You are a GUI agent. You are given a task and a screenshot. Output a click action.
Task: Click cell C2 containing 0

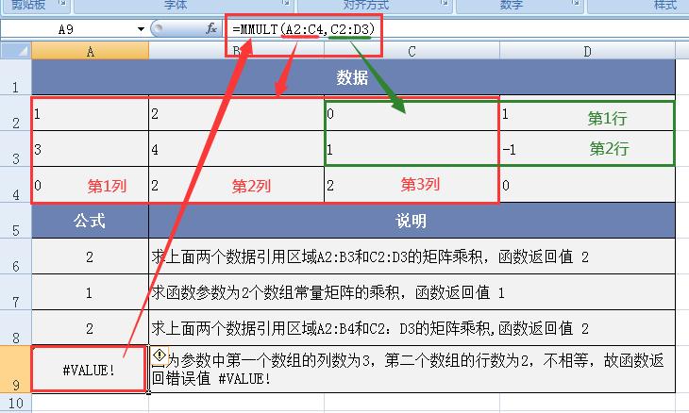coord(412,114)
